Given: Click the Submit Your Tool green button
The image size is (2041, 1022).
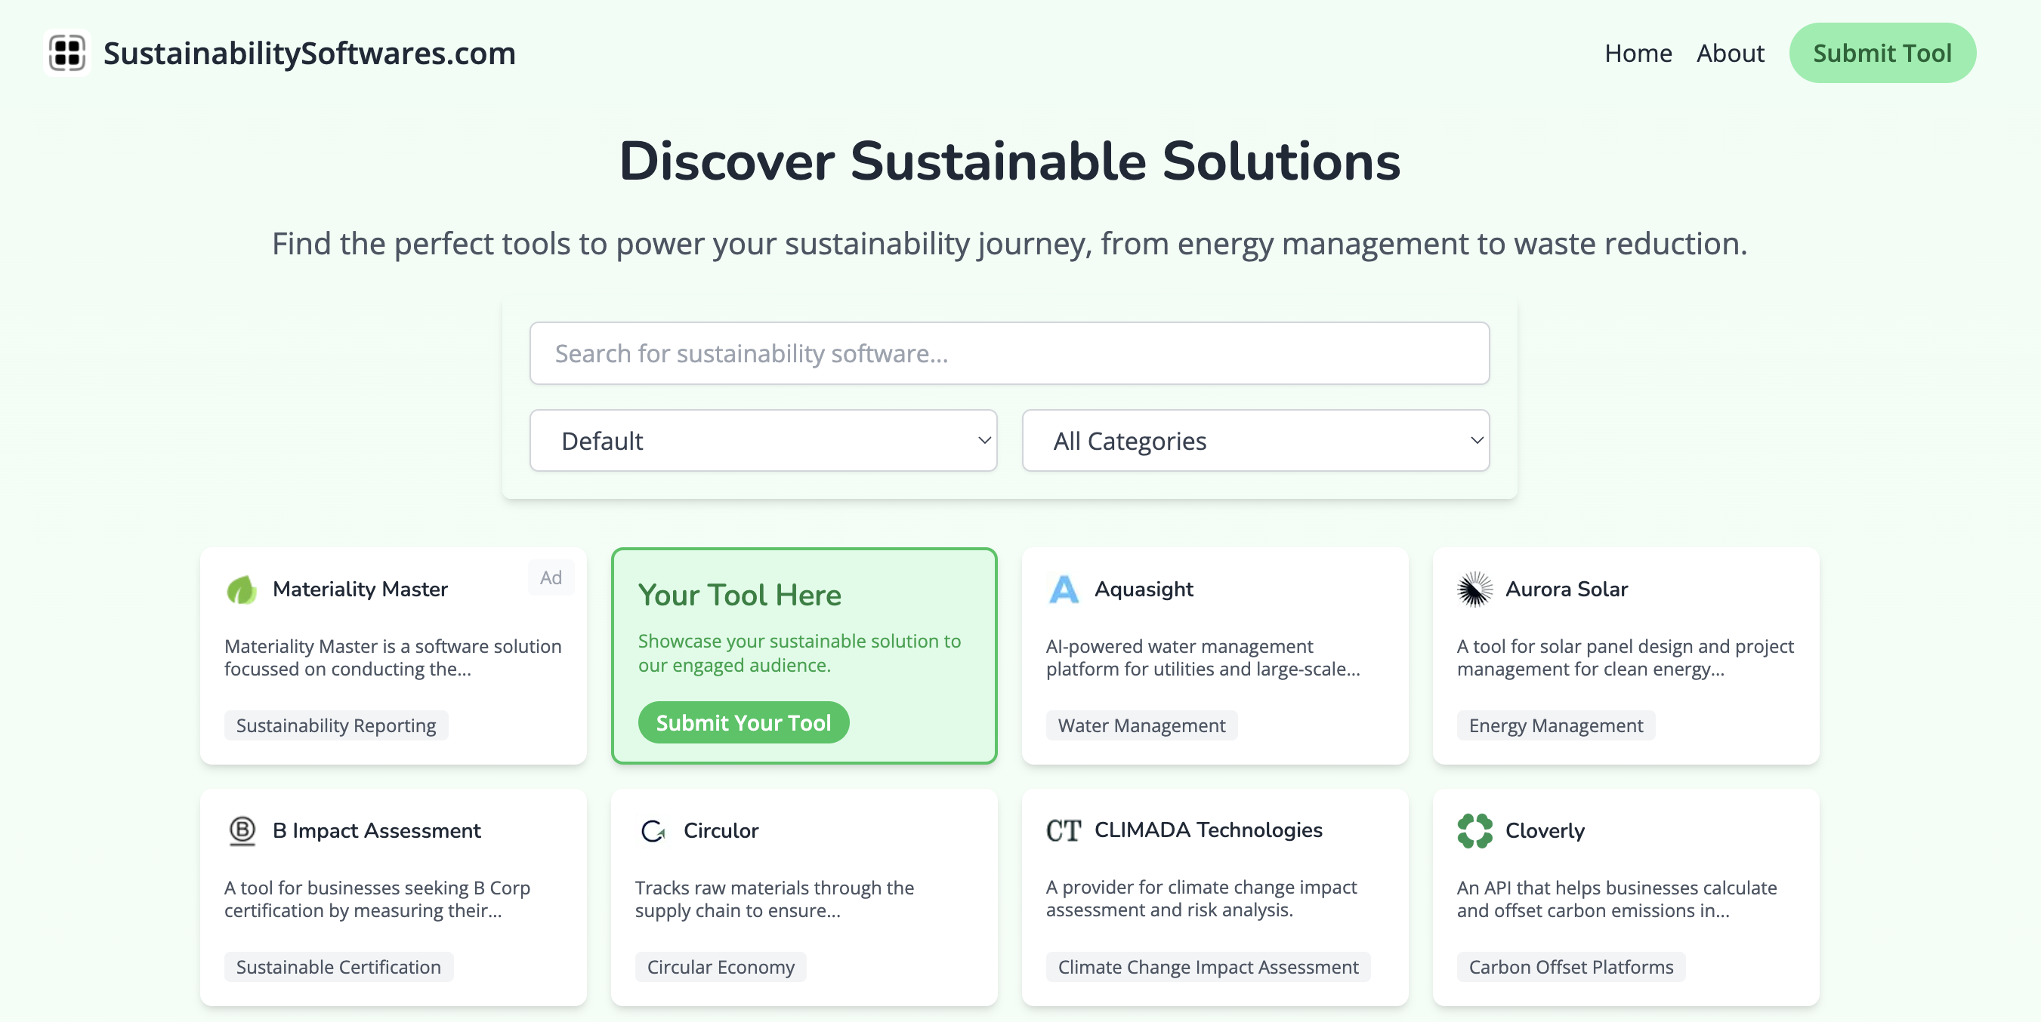Looking at the screenshot, I should pos(743,723).
